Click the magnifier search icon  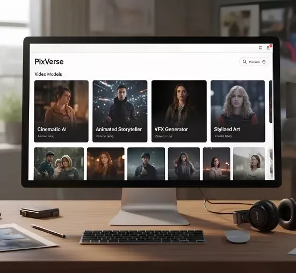[244, 62]
